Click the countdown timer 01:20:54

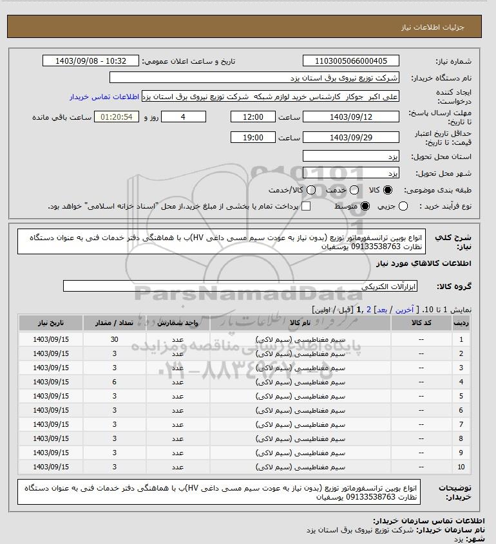click(x=117, y=117)
